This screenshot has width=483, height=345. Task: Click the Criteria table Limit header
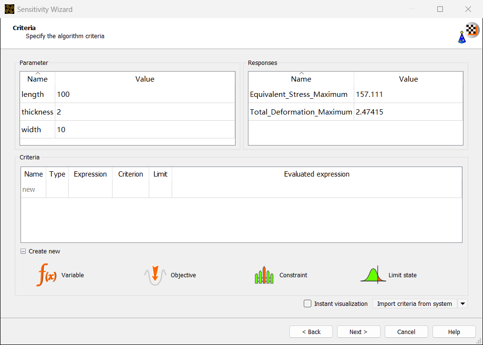pos(161,174)
